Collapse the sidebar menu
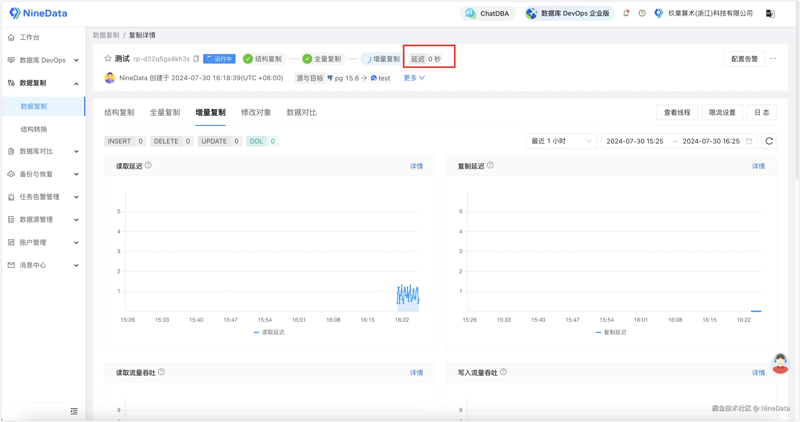The width and height of the screenshot is (800, 422). click(x=74, y=411)
